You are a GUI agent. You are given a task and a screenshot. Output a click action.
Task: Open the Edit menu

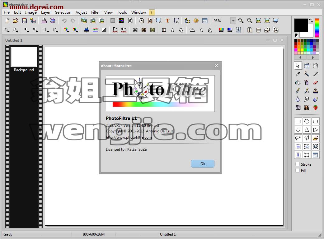click(17, 12)
